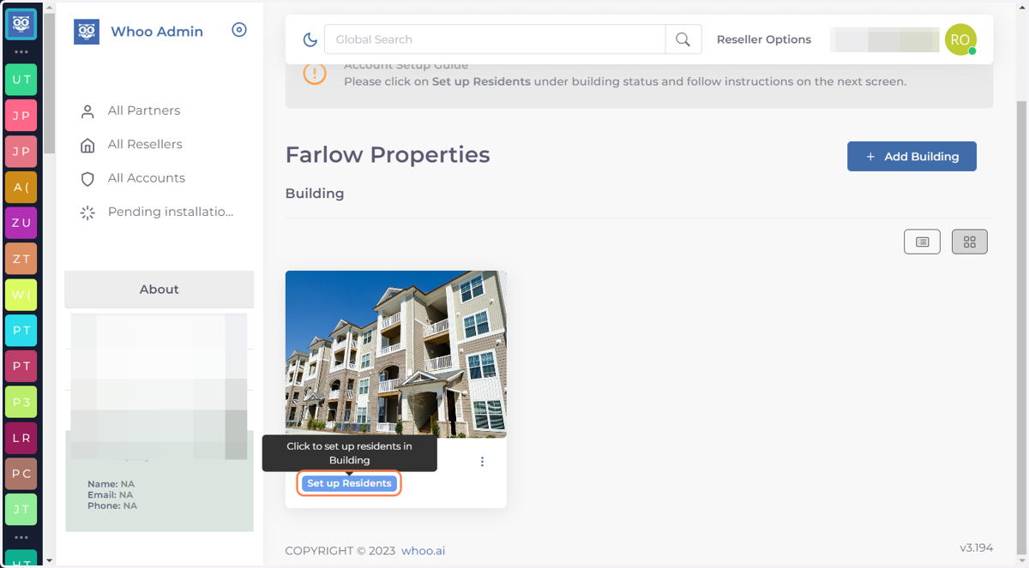The image size is (1029, 568).
Task: Click the version v3.194 text
Action: (x=977, y=547)
